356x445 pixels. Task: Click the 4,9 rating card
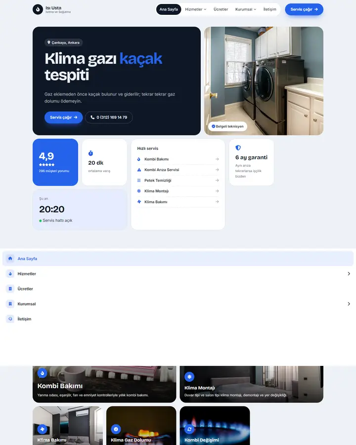click(x=55, y=162)
